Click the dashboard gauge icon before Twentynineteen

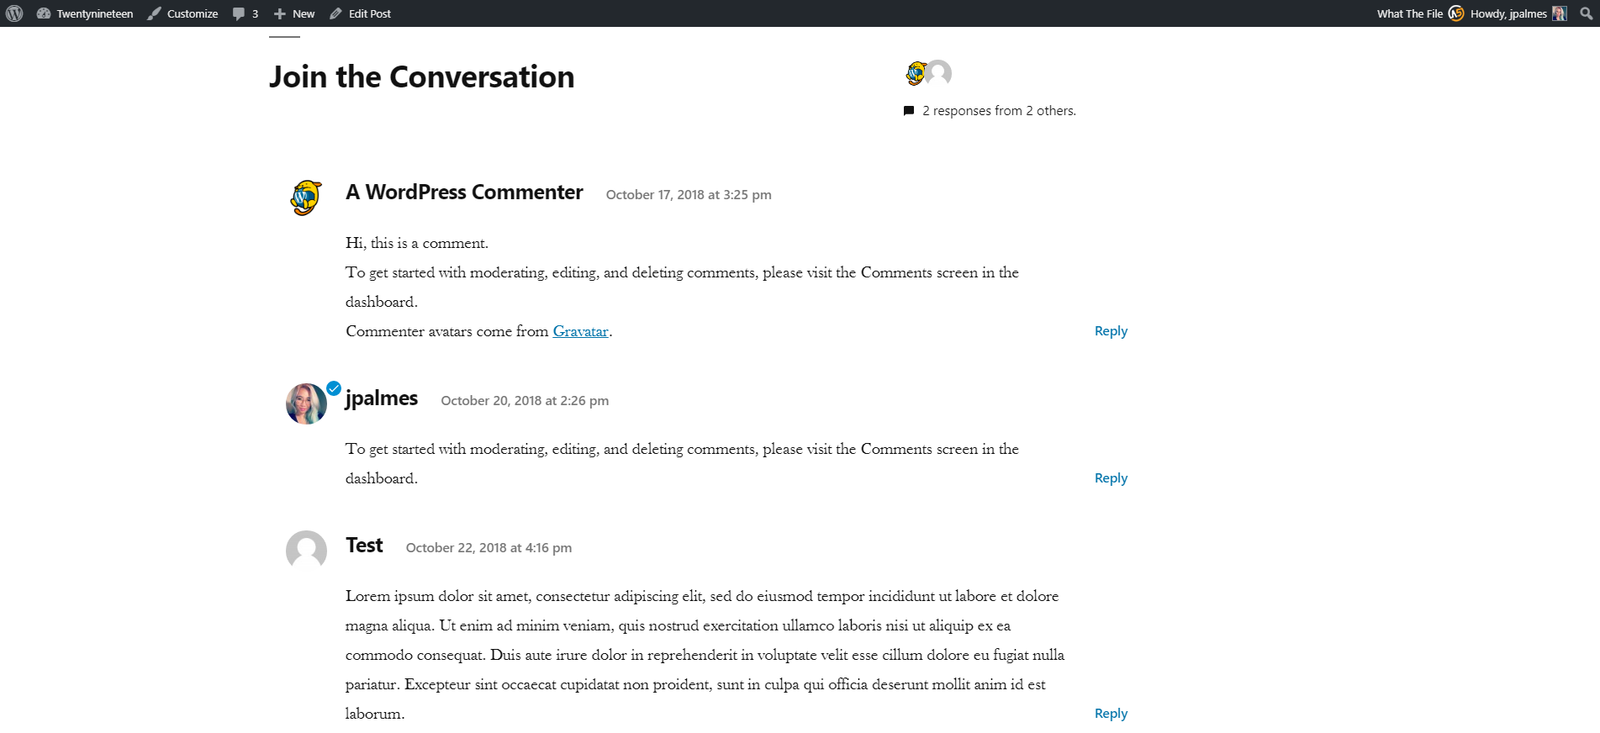(x=44, y=13)
